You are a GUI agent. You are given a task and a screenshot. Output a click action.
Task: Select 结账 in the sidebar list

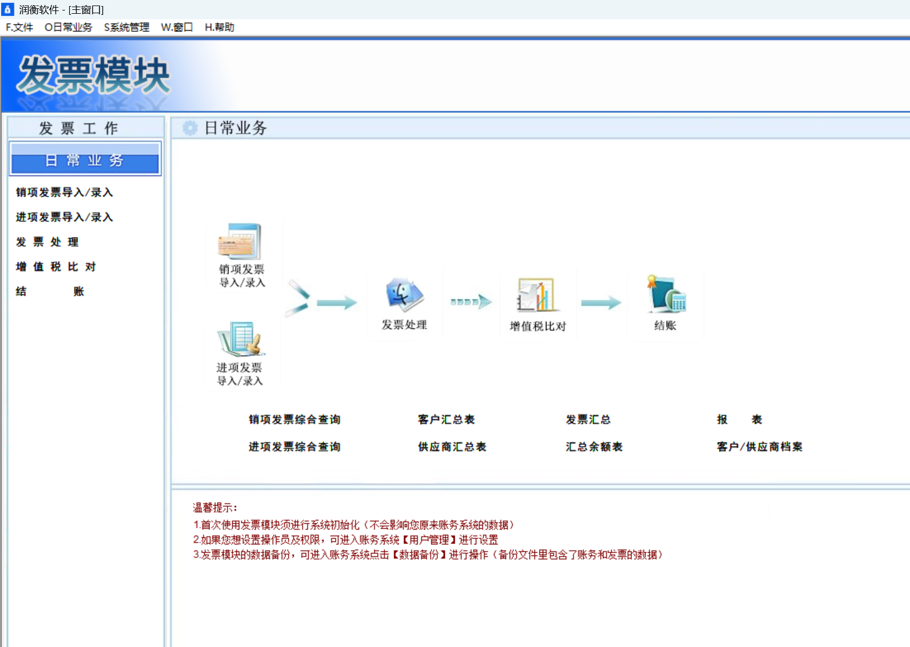[50, 291]
